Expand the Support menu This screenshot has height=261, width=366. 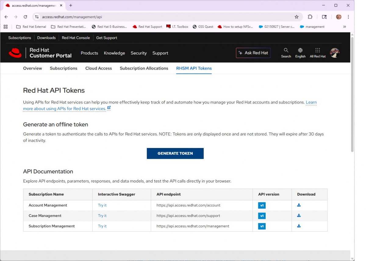[160, 53]
